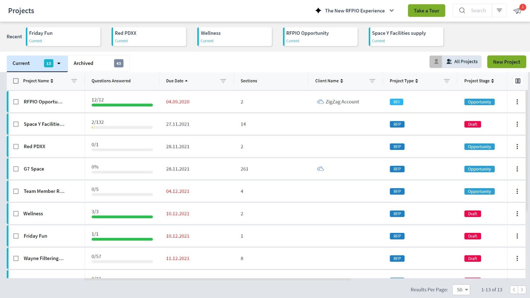
Task: Click the Take a Tour button
Action: (x=426, y=11)
